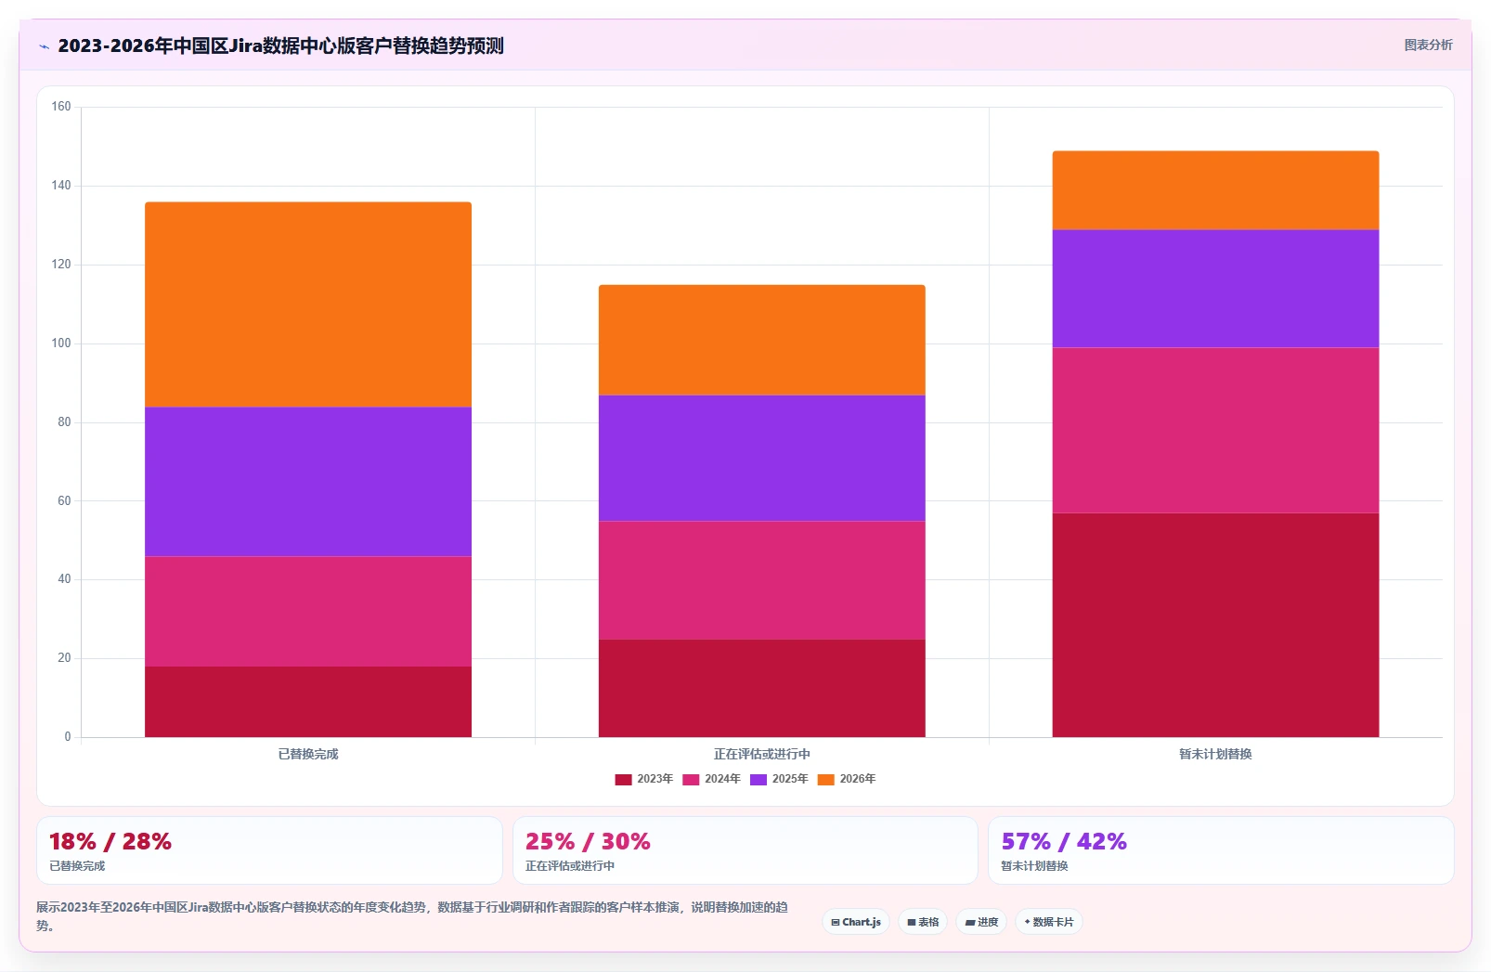Click the 25% / 30% stat card
The height and width of the screenshot is (972, 1491).
pos(745,850)
